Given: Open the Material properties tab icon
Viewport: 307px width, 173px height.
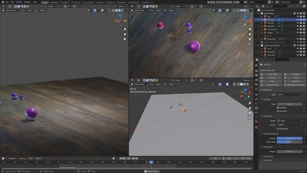Looking at the screenshot, I should coord(257,122).
